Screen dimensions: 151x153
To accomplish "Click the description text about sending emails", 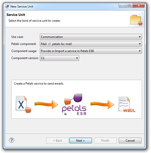I will click(39, 84).
